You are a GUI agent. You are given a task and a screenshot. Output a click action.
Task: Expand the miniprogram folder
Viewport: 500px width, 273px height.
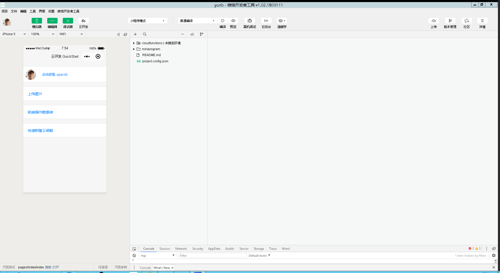[x=134, y=49]
